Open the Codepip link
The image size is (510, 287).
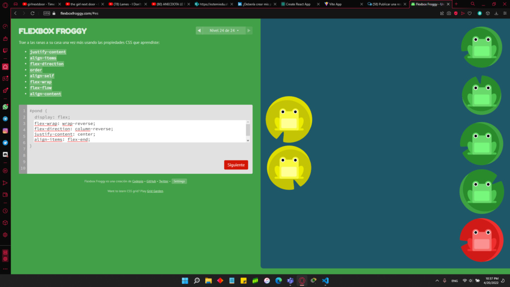(x=137, y=181)
